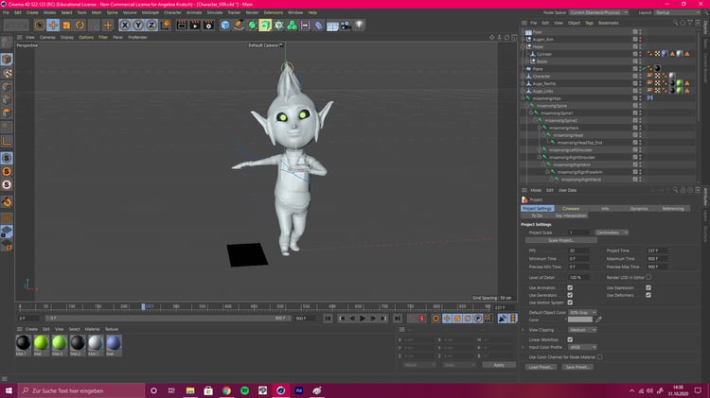
Task: Open Windows Start menu
Action: point(9,390)
